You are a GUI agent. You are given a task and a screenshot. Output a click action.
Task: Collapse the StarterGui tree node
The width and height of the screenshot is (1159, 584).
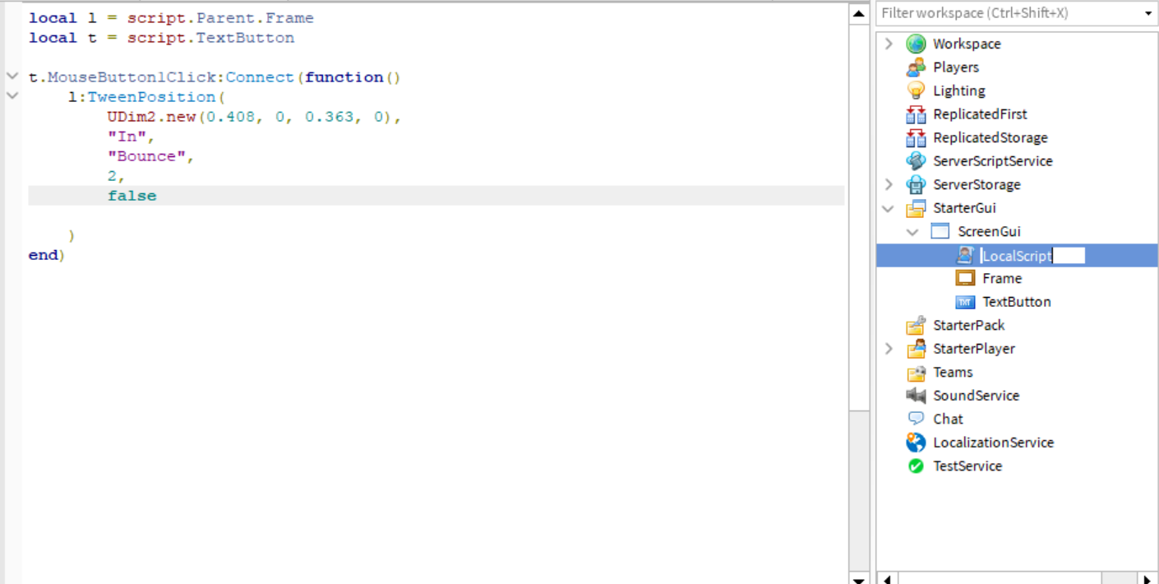[889, 208]
